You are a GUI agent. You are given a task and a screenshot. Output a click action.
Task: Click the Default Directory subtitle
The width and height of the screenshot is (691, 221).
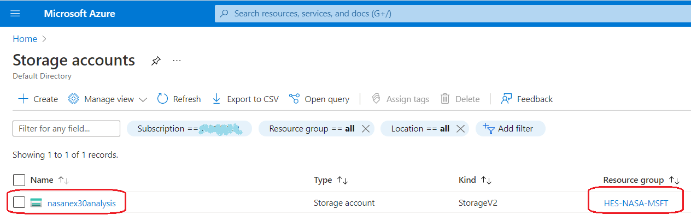tap(42, 76)
